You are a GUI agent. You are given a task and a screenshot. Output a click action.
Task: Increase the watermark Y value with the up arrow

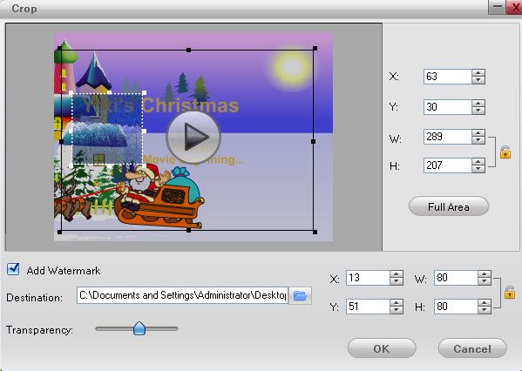pos(397,303)
